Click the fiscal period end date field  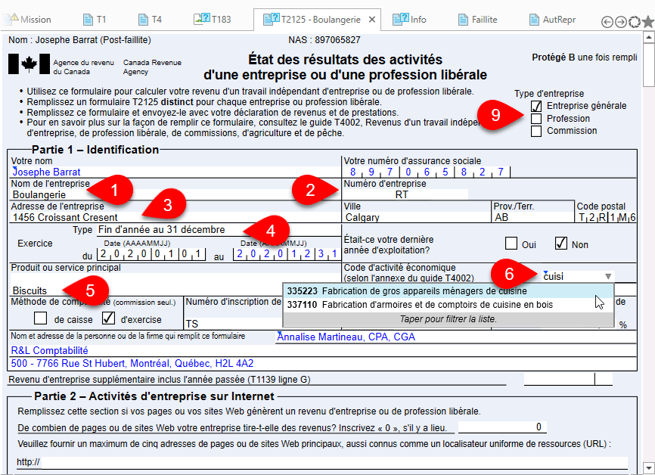click(287, 254)
